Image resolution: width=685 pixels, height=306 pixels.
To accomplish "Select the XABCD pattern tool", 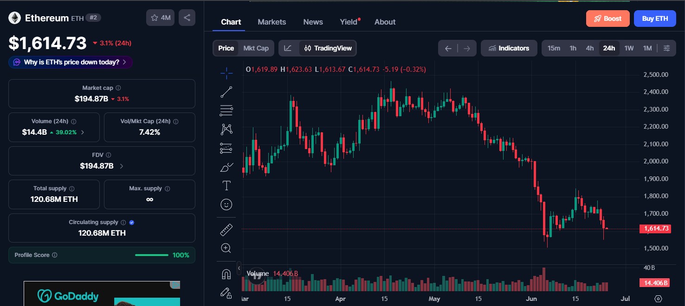I will coord(226,129).
